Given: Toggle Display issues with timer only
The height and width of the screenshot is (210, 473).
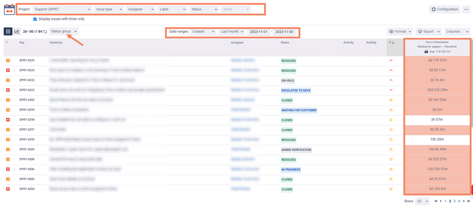Looking at the screenshot, I should click(x=35, y=19).
